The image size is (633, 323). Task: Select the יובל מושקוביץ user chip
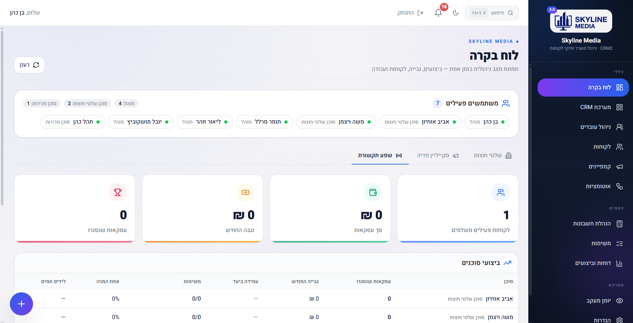pos(141,122)
